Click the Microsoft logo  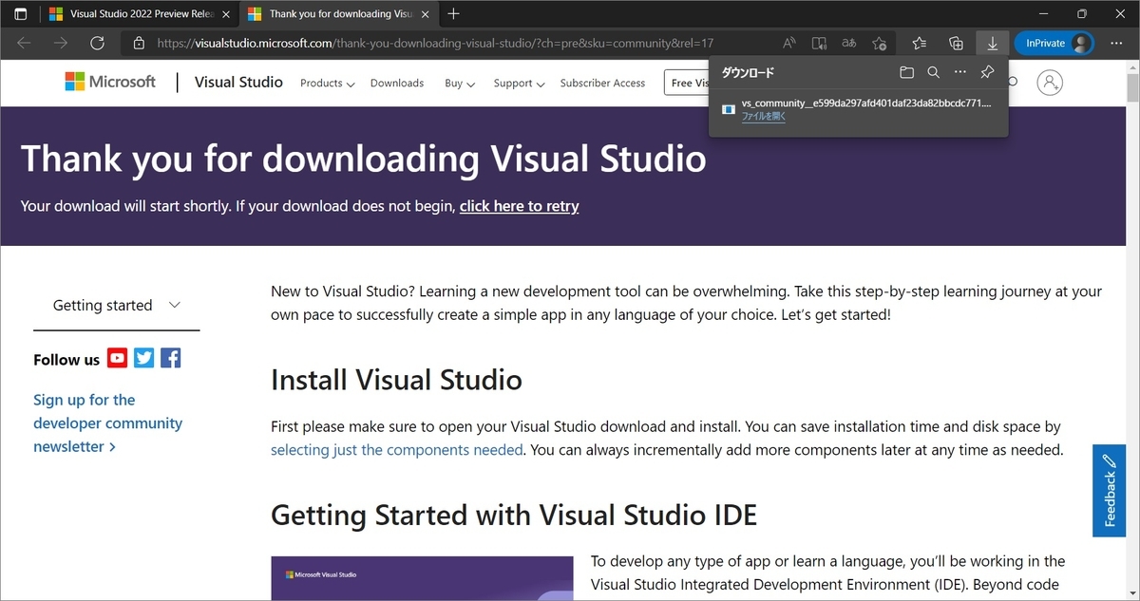tap(110, 82)
